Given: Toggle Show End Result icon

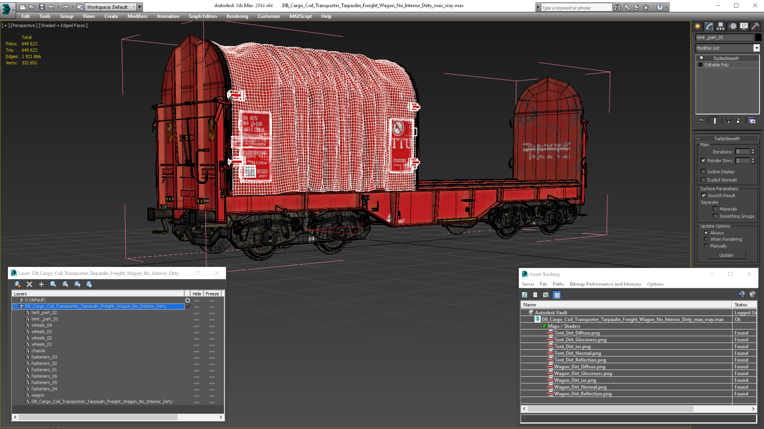Looking at the screenshot, I should (x=715, y=120).
